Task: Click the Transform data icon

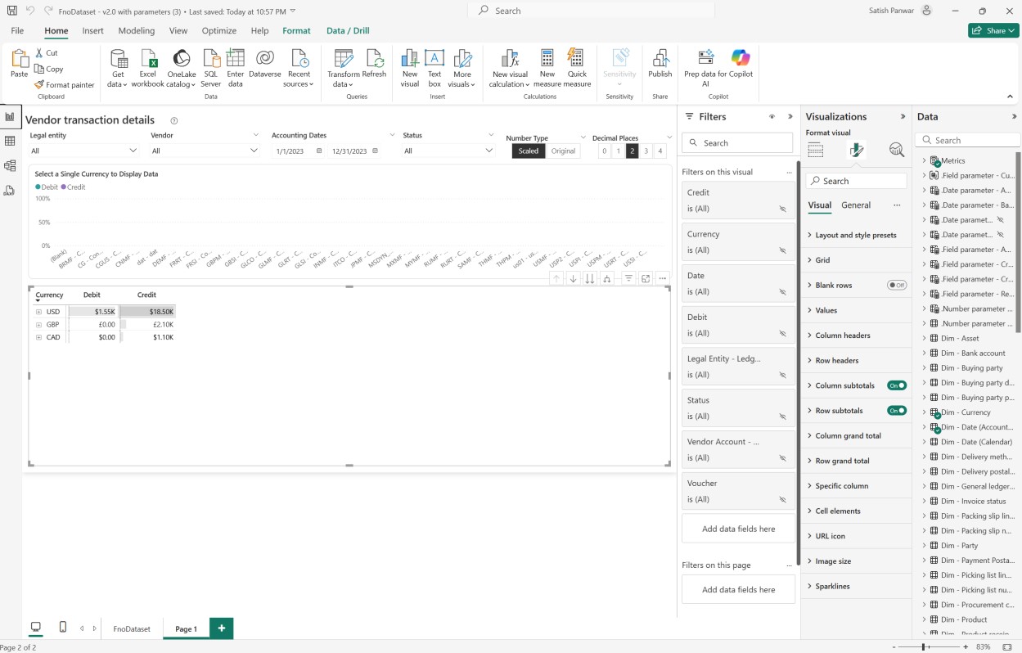Action: click(344, 59)
